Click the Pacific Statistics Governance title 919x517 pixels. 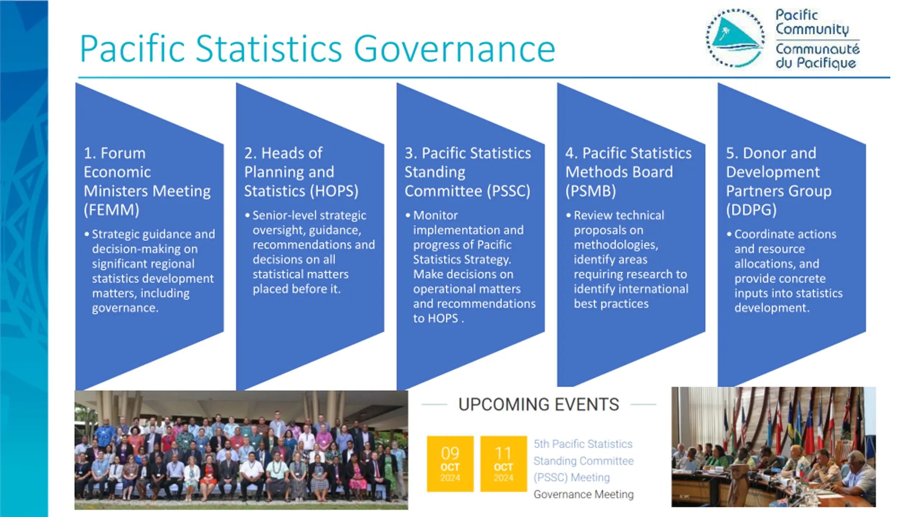(317, 48)
